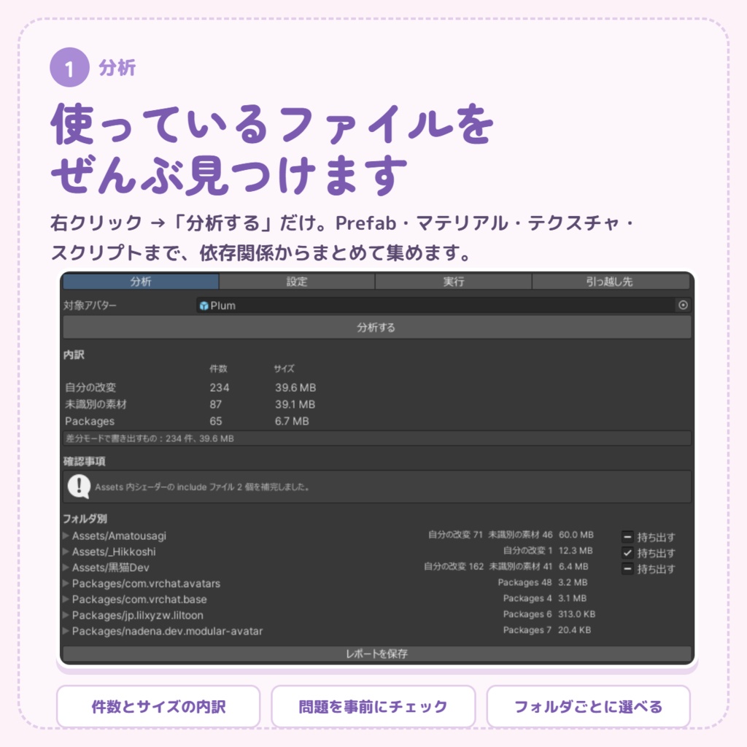Open the 設定 tab
This screenshot has width=747, height=747.
(297, 281)
